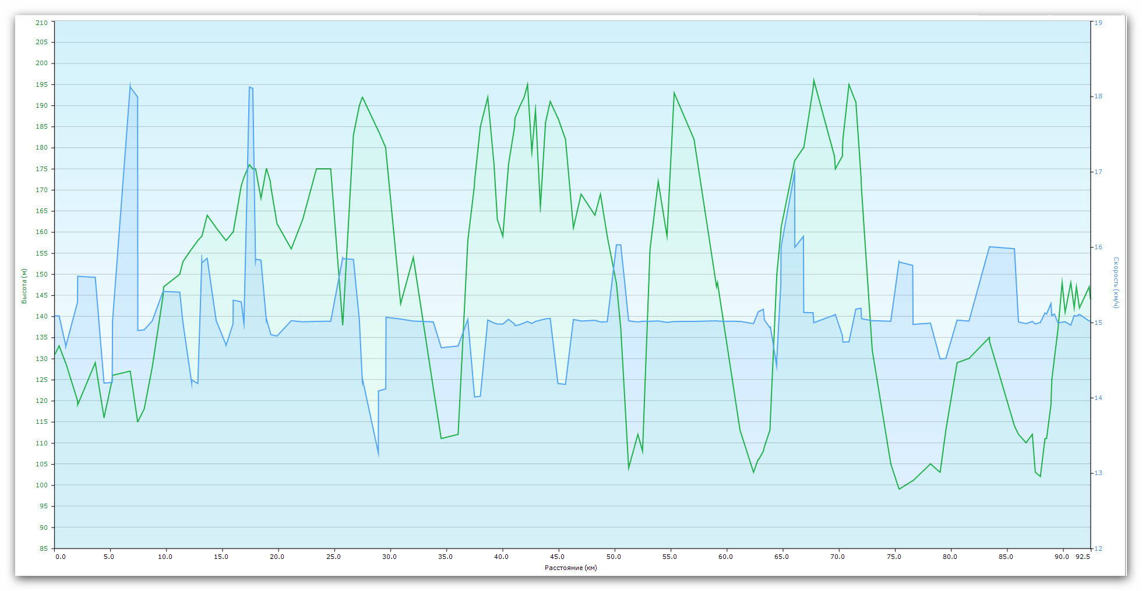Select the 150 tick on elevation axis

pos(42,274)
